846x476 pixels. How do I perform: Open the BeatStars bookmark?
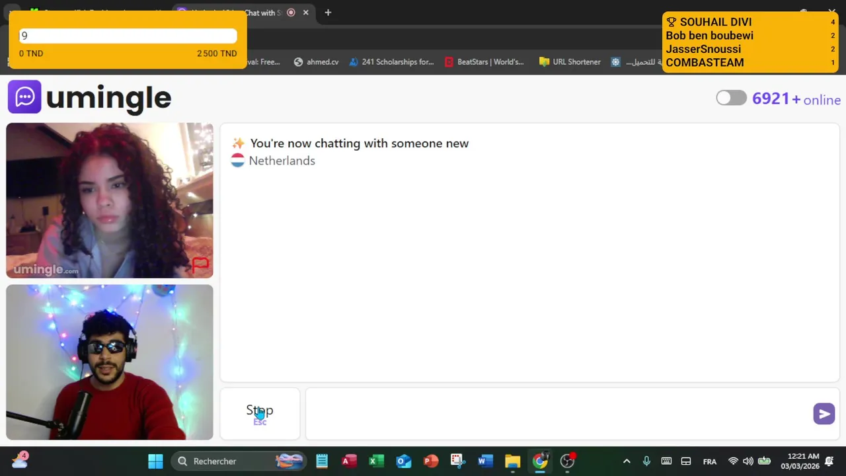click(484, 62)
